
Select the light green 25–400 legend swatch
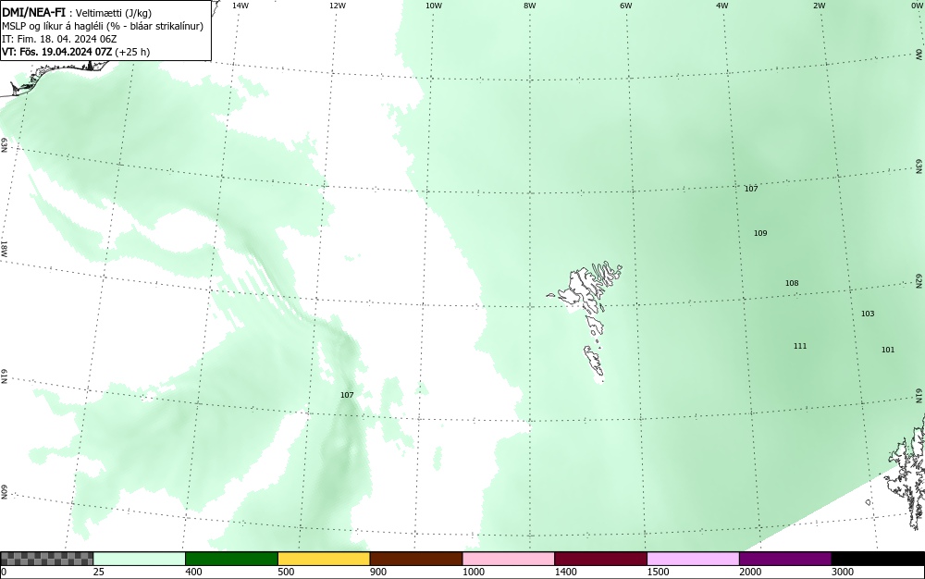pos(140,559)
